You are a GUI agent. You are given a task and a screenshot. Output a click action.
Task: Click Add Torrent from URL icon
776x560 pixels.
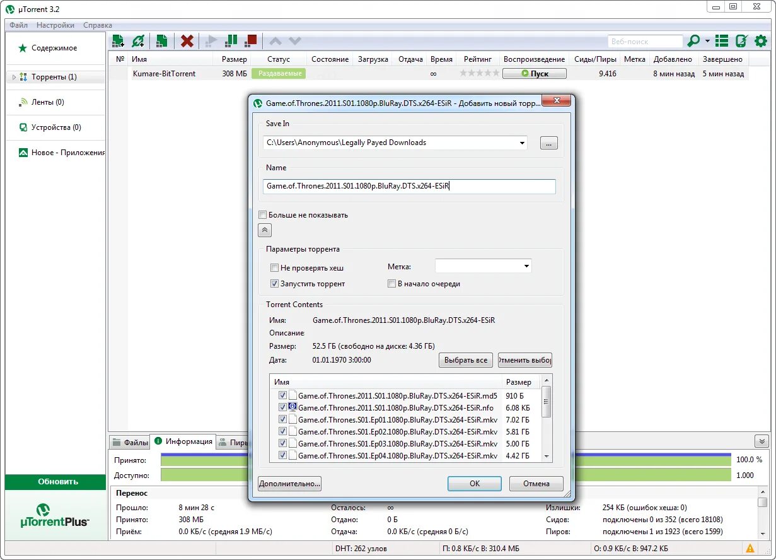pyautogui.click(x=138, y=41)
